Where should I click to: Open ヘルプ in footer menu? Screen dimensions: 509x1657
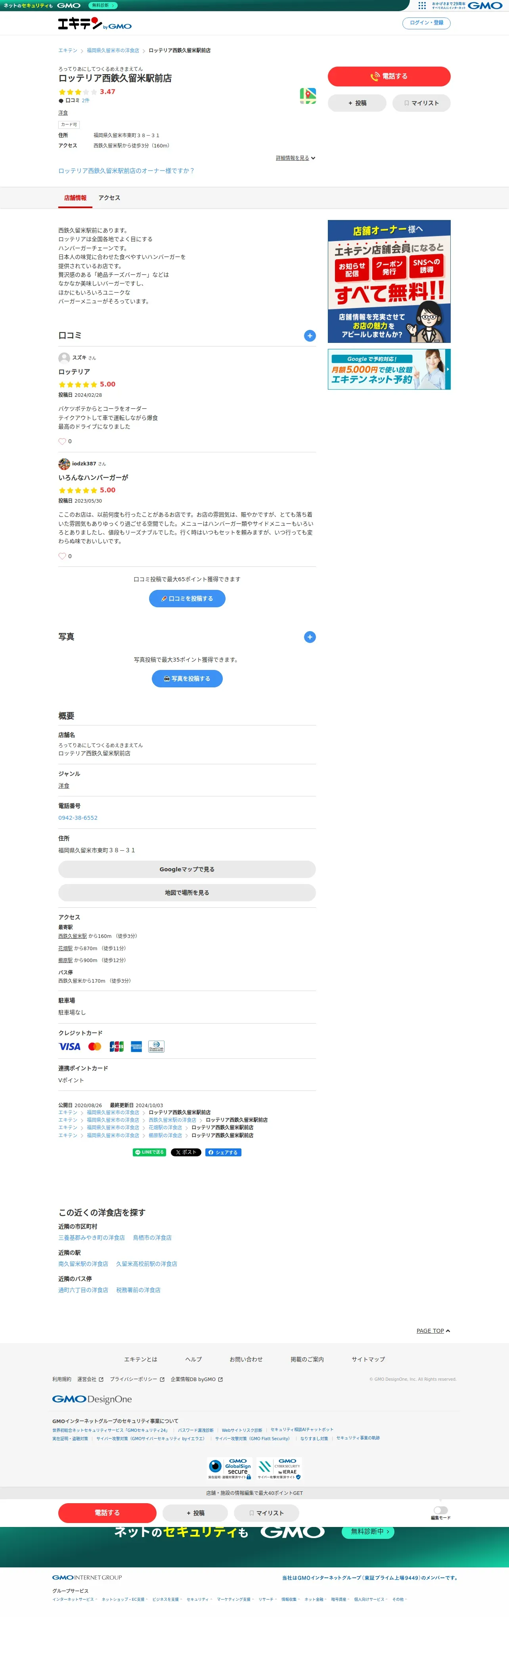(x=193, y=1359)
